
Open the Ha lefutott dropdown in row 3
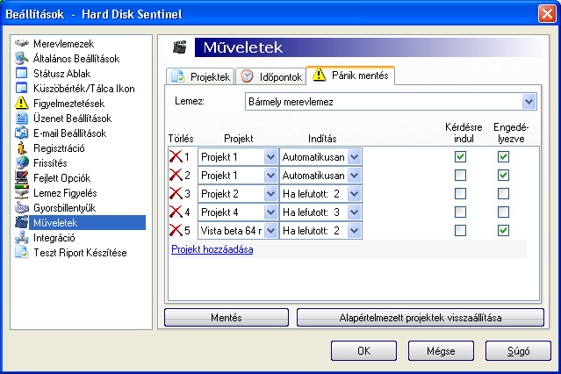point(354,193)
